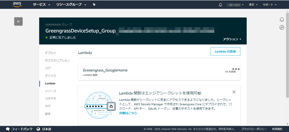Expand the サービス menu
The width and height of the screenshot is (289, 132).
pyautogui.click(x=42, y=5)
